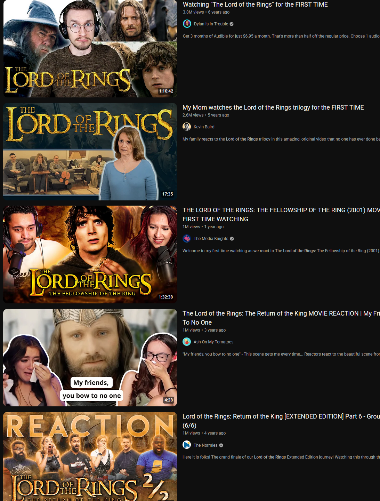Click description starting 'Get 3 months of Audible'
380x501 pixels.
tap(281, 36)
